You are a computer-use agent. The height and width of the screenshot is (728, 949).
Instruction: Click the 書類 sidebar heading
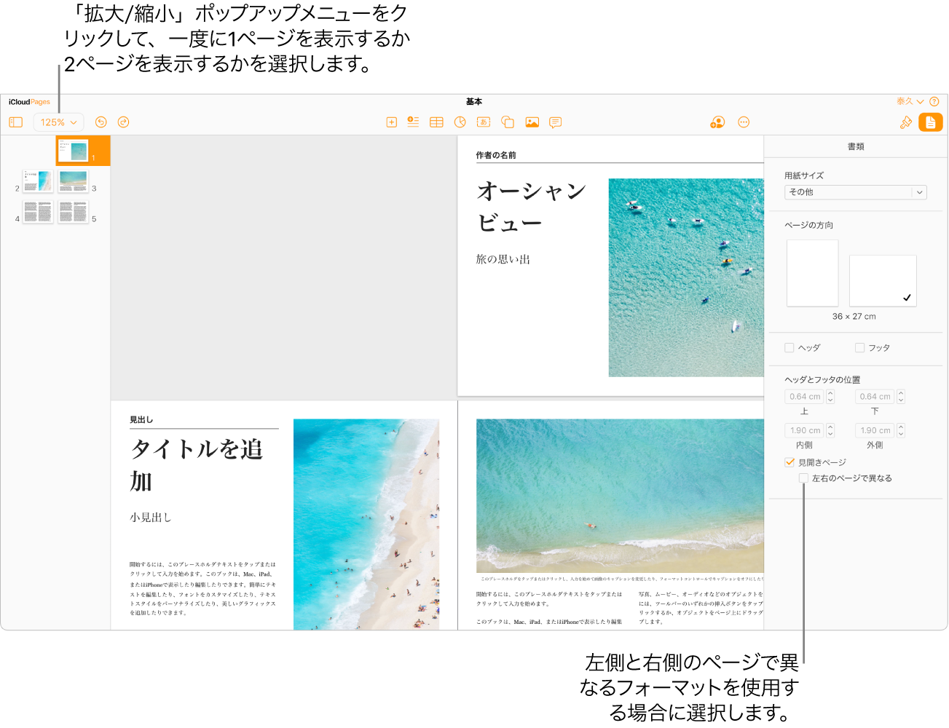tap(856, 146)
